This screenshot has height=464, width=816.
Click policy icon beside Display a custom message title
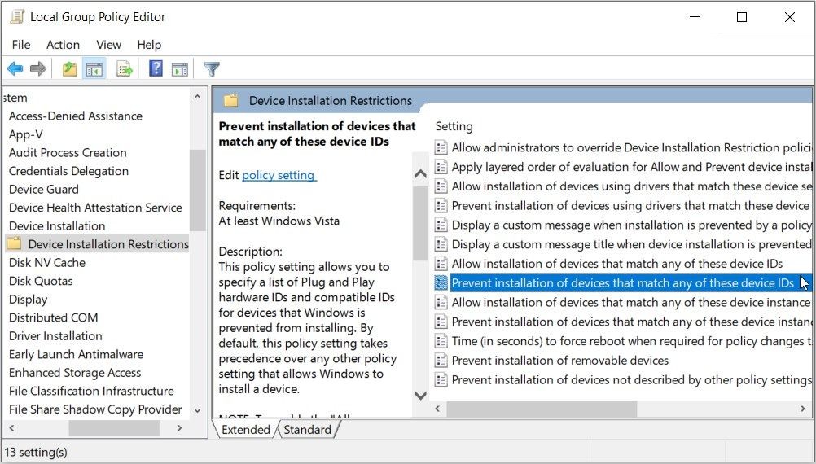click(x=441, y=244)
